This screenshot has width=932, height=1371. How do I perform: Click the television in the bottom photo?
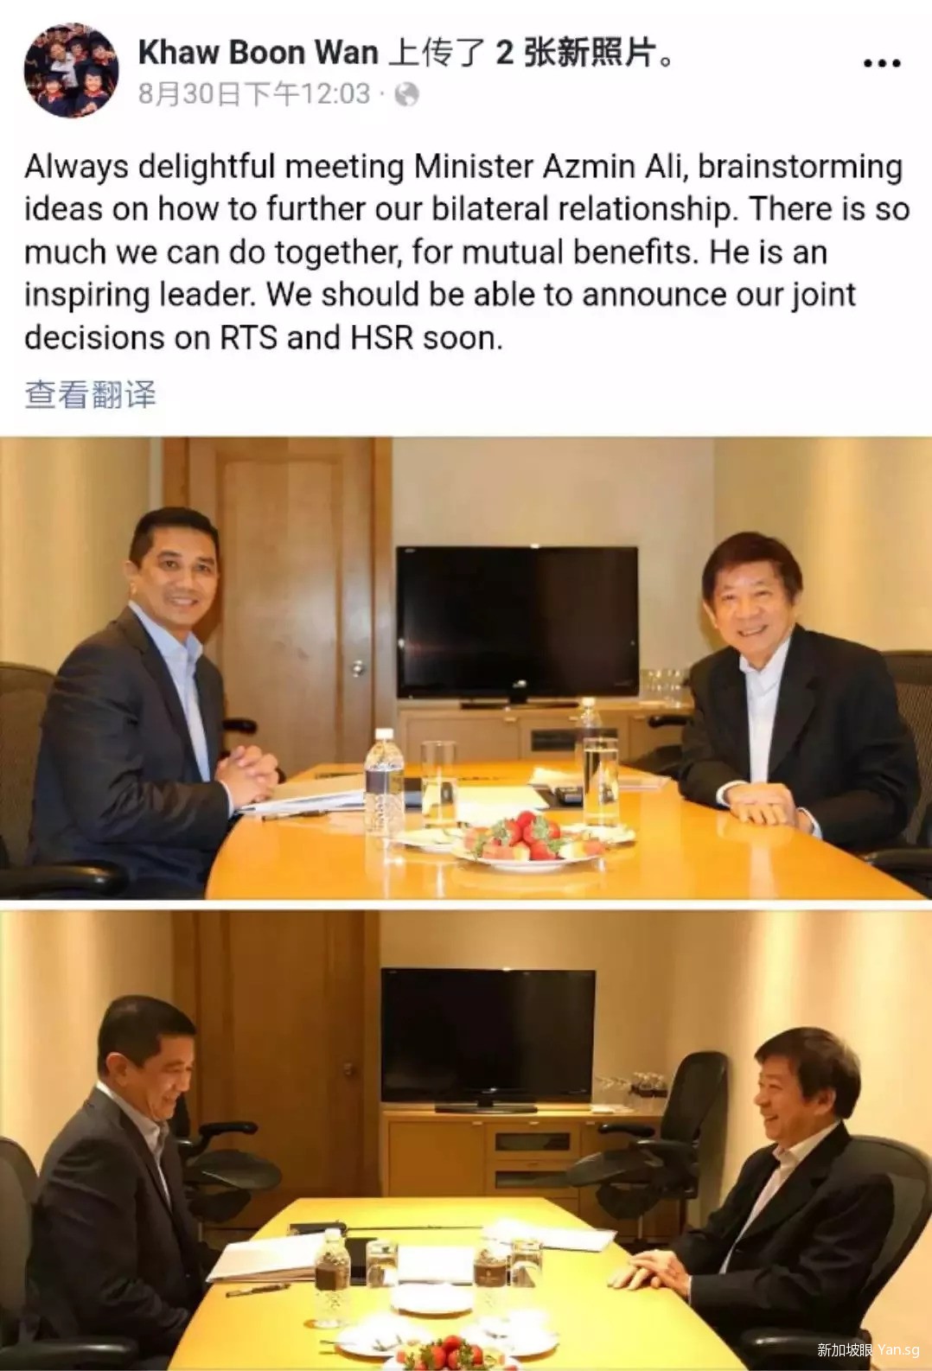click(488, 1039)
